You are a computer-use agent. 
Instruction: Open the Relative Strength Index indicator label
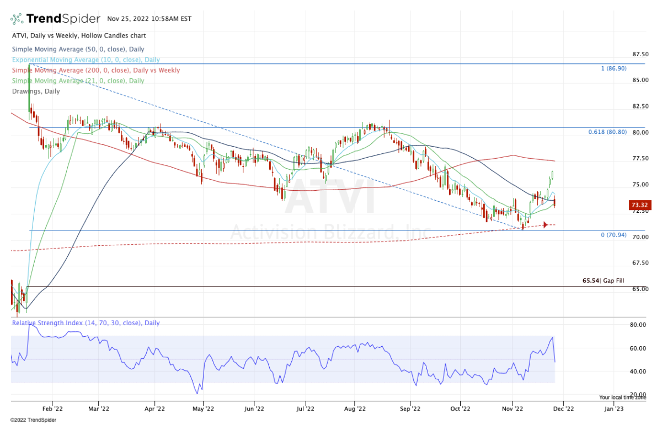tap(86, 323)
